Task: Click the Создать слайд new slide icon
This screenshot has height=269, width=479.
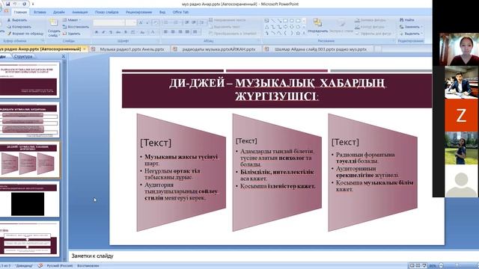Action: tap(54, 23)
